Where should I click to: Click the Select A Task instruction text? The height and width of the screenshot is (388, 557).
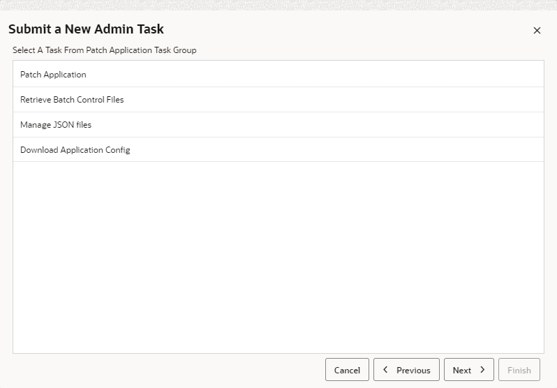click(x=105, y=50)
